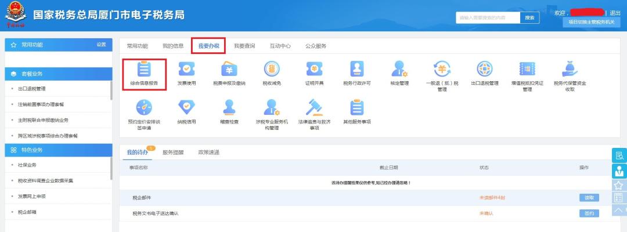Switch to 我要查询 tab
Screen dimensions: 627x232
pyautogui.click(x=244, y=46)
